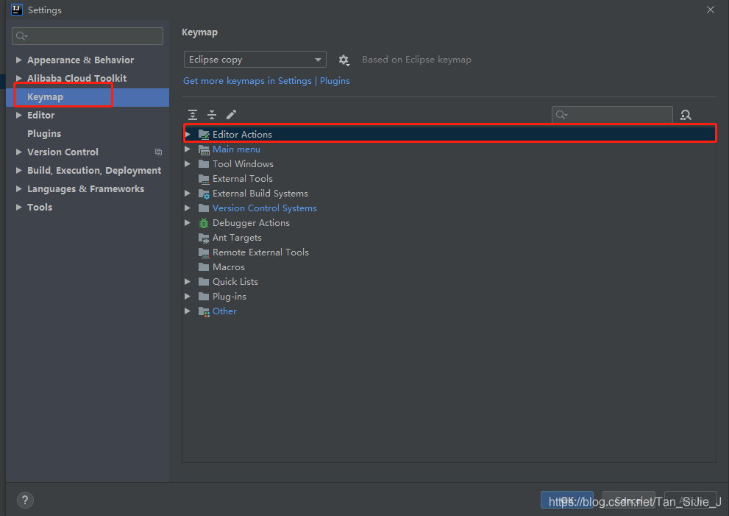The image size is (729, 516).
Task: Click the Find Actions by Shortcut icon
Action: [x=686, y=115]
